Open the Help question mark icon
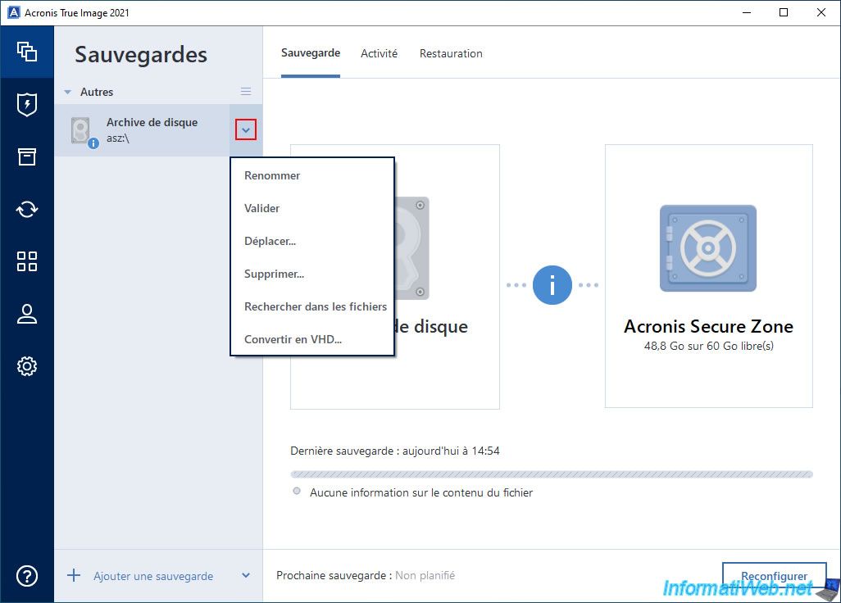This screenshot has width=841, height=603. [27, 576]
